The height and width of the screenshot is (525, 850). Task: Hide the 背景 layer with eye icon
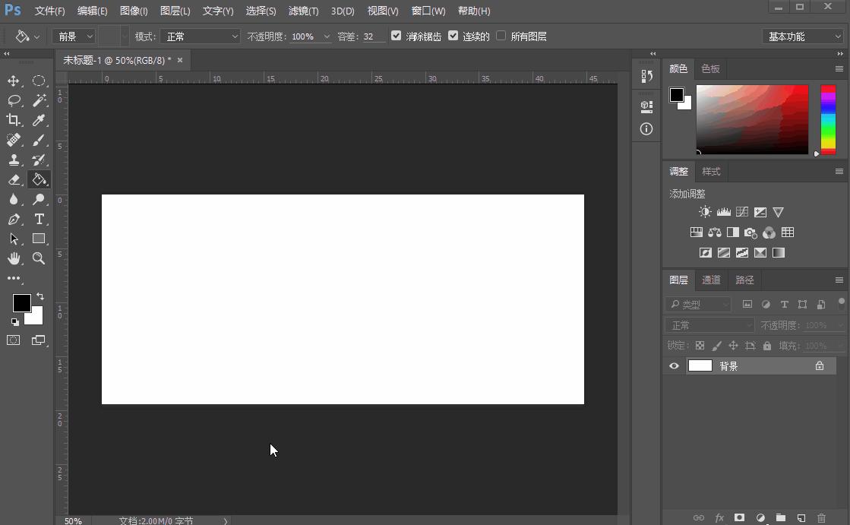[x=674, y=366]
